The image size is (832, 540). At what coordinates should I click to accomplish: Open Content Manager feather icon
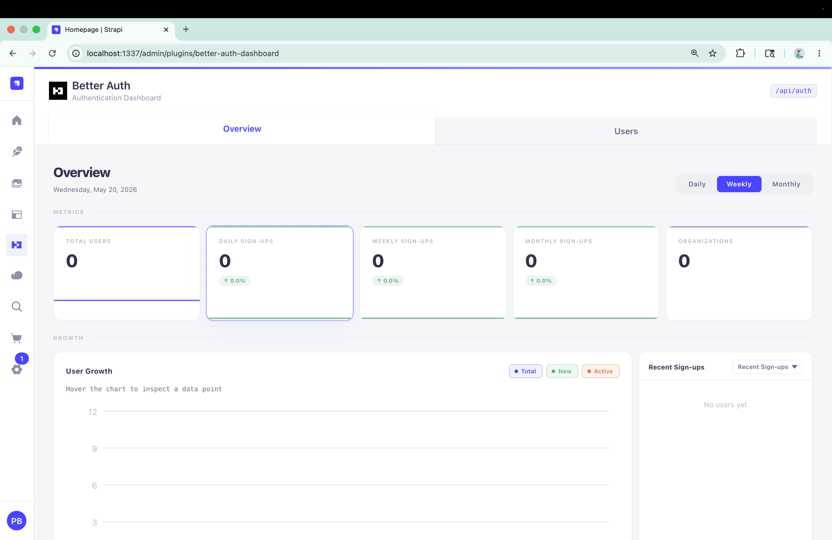coord(17,151)
